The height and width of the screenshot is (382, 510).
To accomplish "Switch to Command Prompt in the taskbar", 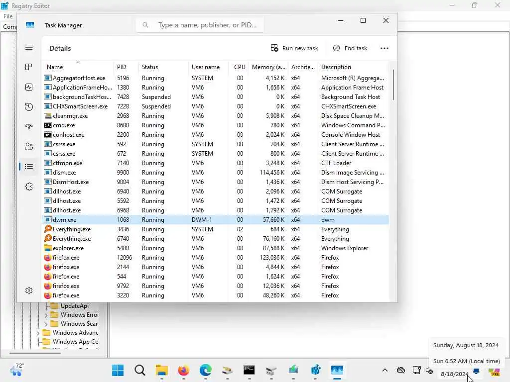I will pos(249,370).
